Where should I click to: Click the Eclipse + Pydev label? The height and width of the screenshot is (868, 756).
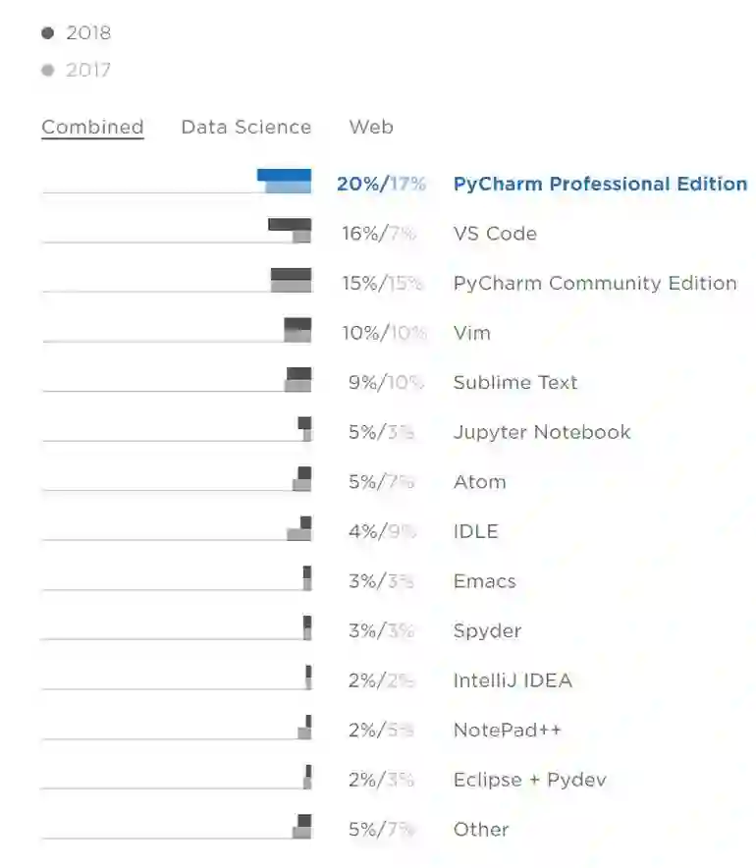pos(529,780)
